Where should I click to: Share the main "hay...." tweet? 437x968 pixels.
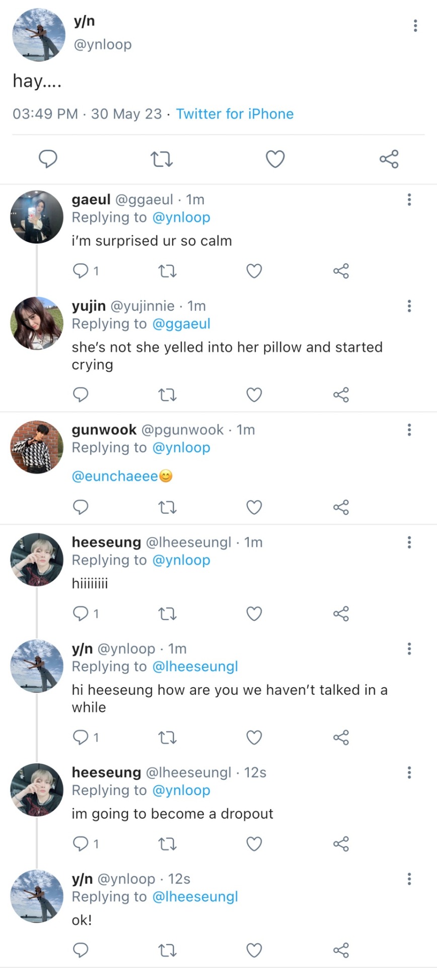tap(389, 159)
